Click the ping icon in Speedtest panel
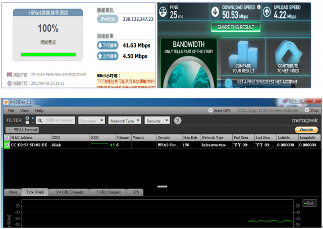 point(163,12)
